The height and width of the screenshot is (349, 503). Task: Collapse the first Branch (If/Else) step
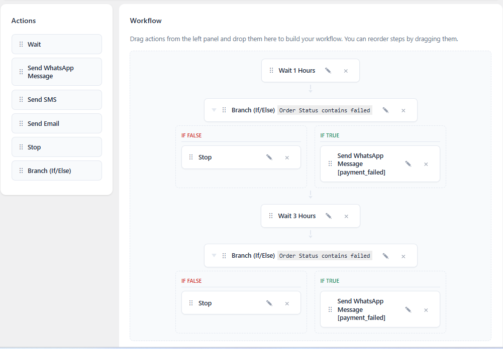[214, 110]
